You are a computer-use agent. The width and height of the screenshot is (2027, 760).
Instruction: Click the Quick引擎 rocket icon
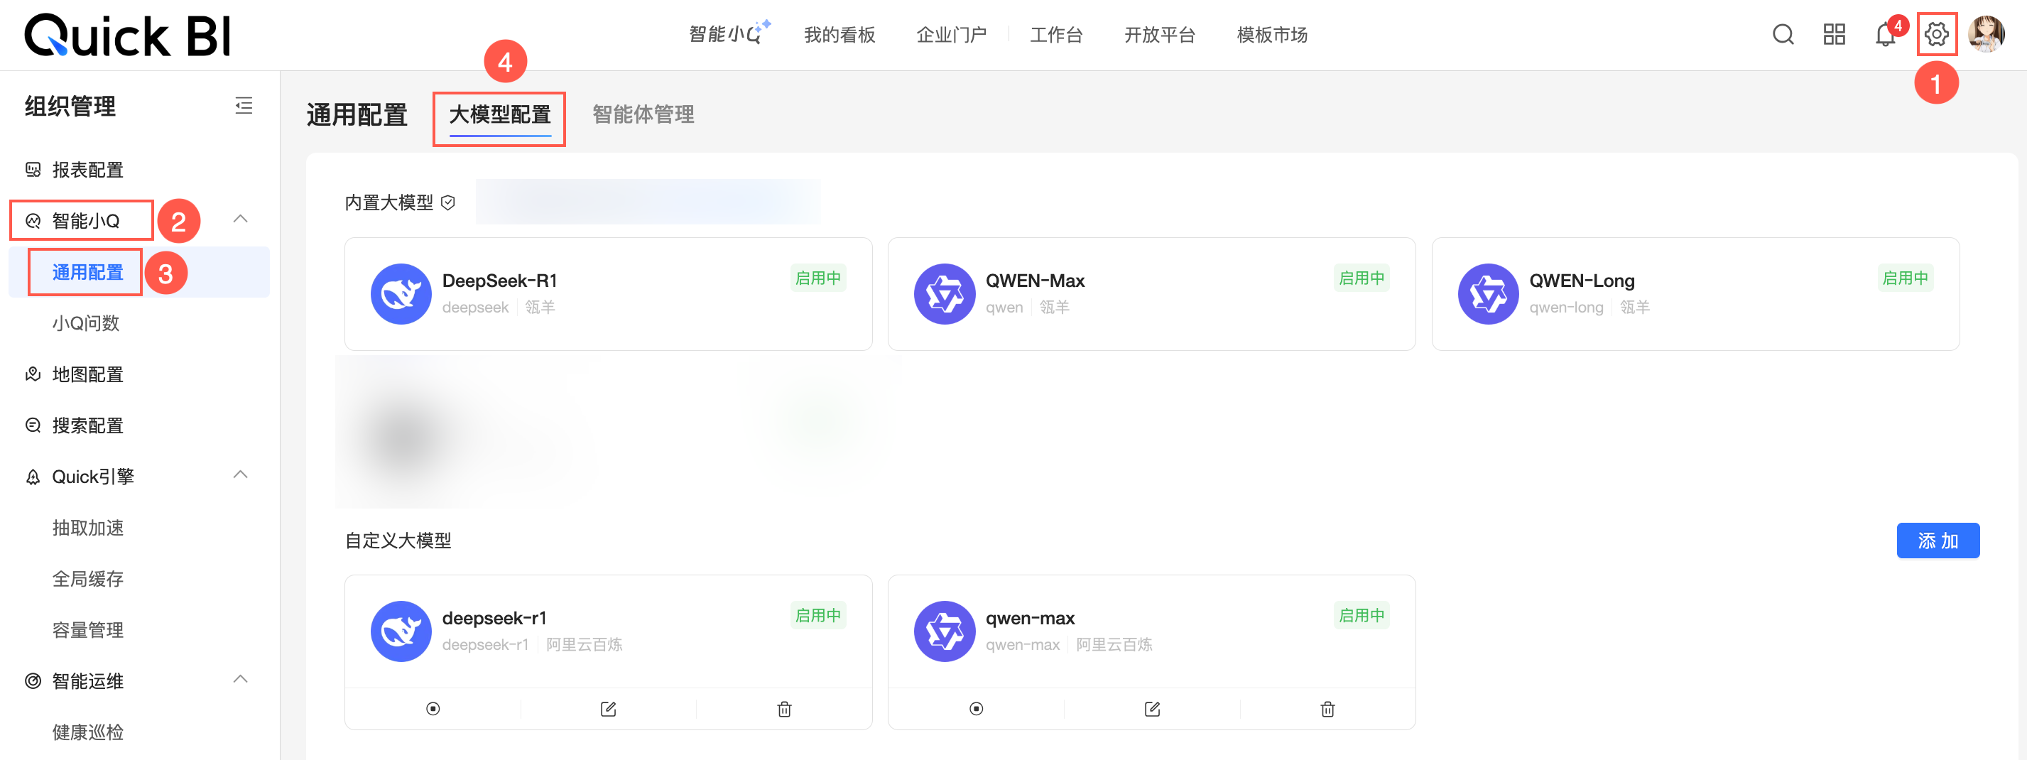33,477
